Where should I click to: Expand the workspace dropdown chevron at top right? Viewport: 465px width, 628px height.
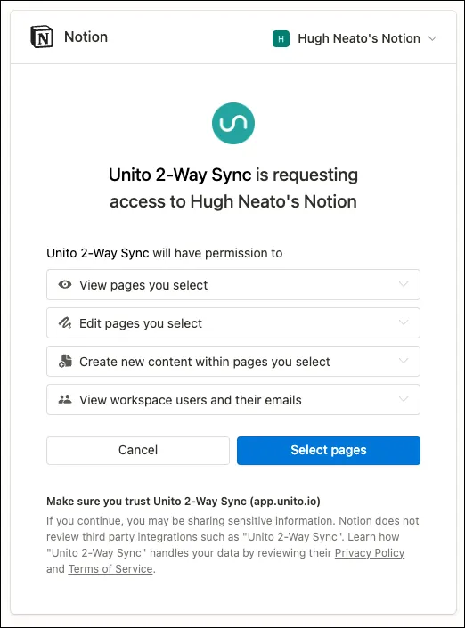[x=432, y=38]
